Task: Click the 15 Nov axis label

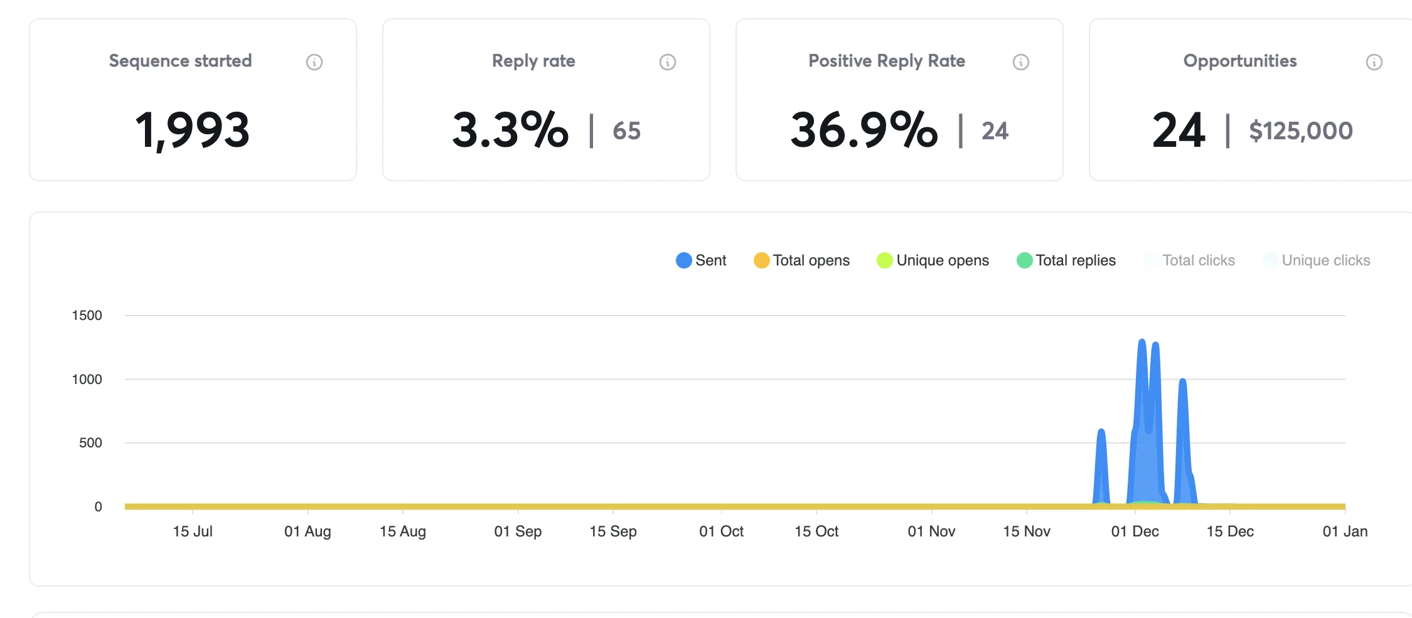Action: pos(1027,531)
